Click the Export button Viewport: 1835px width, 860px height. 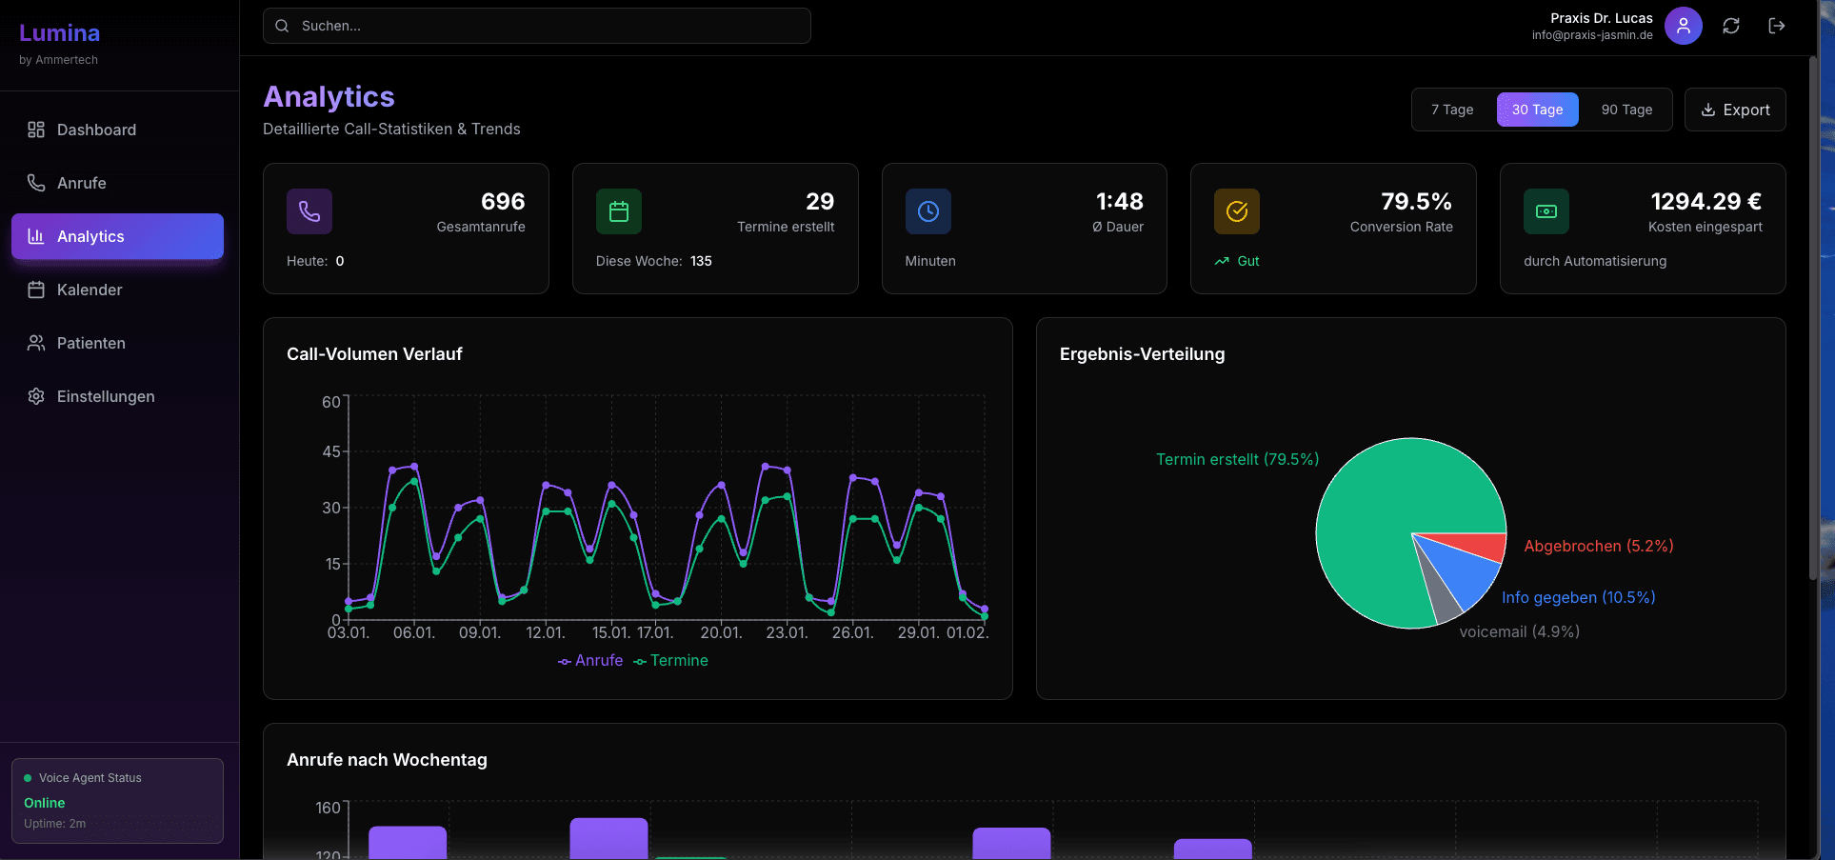pos(1735,110)
